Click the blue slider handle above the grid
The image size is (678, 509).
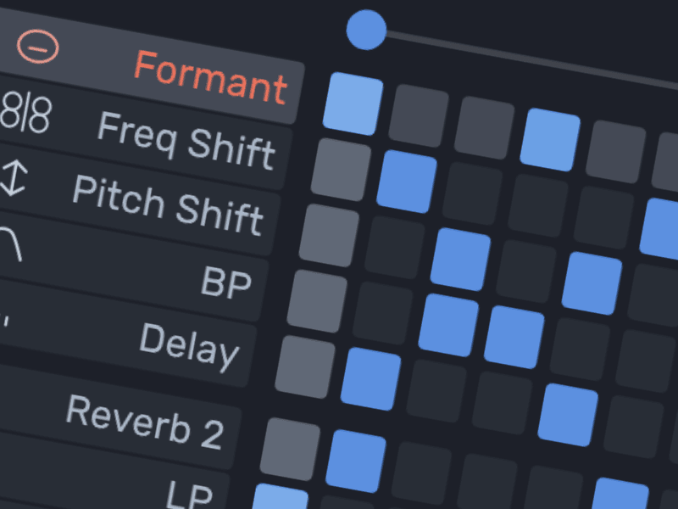point(366,31)
